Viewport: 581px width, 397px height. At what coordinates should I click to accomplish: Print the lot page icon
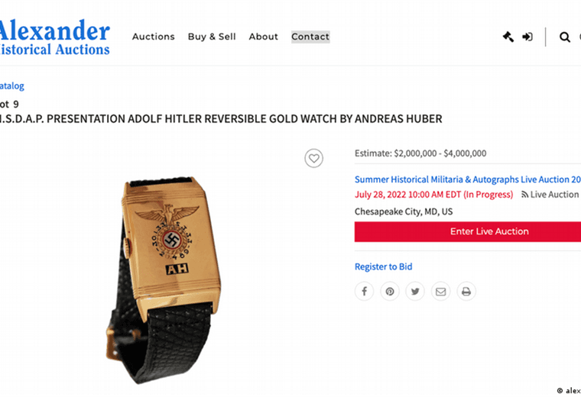pyautogui.click(x=466, y=291)
